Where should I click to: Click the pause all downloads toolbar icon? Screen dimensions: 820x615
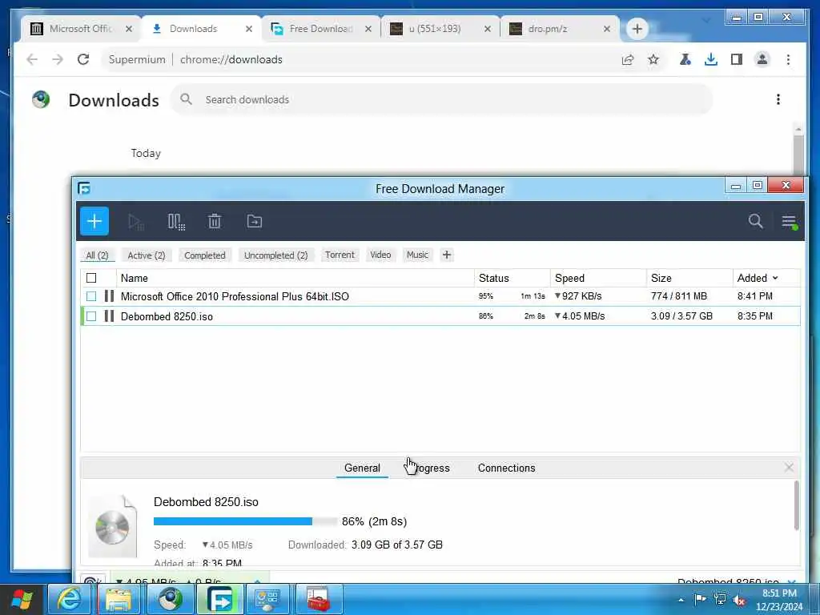[176, 222]
